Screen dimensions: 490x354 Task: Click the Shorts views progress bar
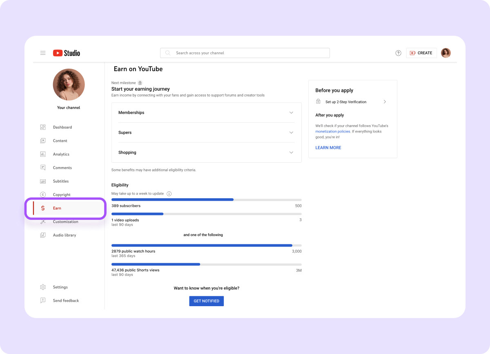click(x=207, y=264)
